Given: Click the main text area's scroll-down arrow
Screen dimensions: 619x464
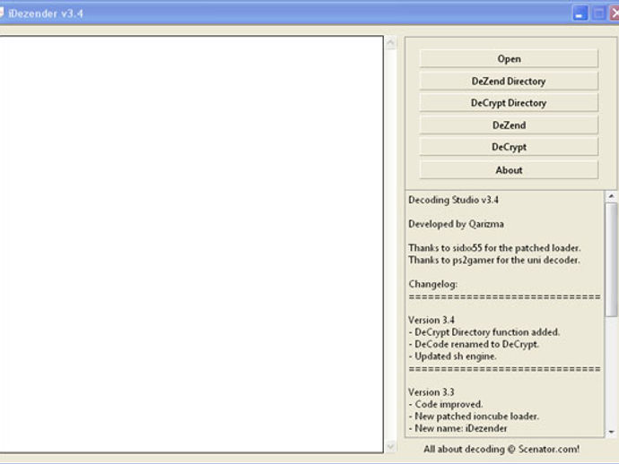Looking at the screenshot, I should (x=390, y=446).
